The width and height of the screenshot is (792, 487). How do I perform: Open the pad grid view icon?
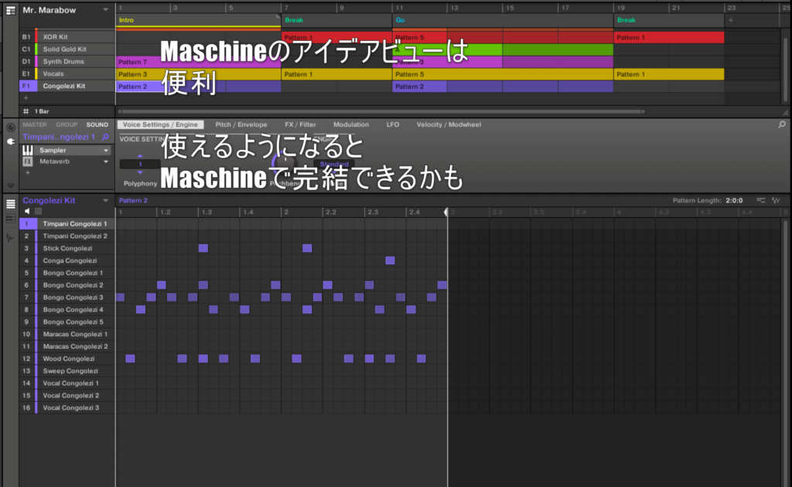pyautogui.click(x=39, y=211)
